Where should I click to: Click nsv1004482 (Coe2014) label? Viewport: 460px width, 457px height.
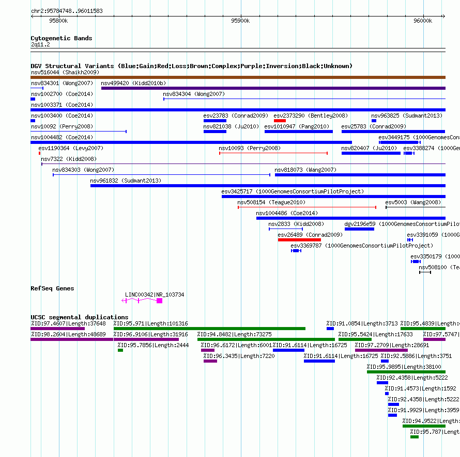pos(62,137)
